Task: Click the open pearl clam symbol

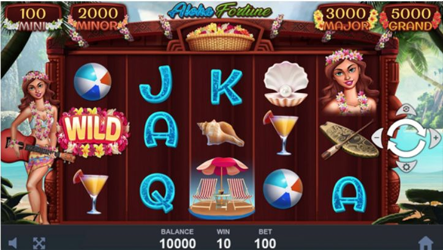Action: click(286, 84)
